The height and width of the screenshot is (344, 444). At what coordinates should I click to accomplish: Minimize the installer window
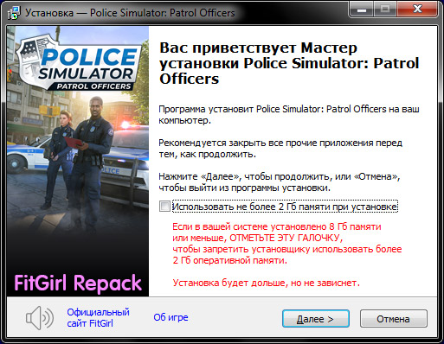(x=362, y=10)
